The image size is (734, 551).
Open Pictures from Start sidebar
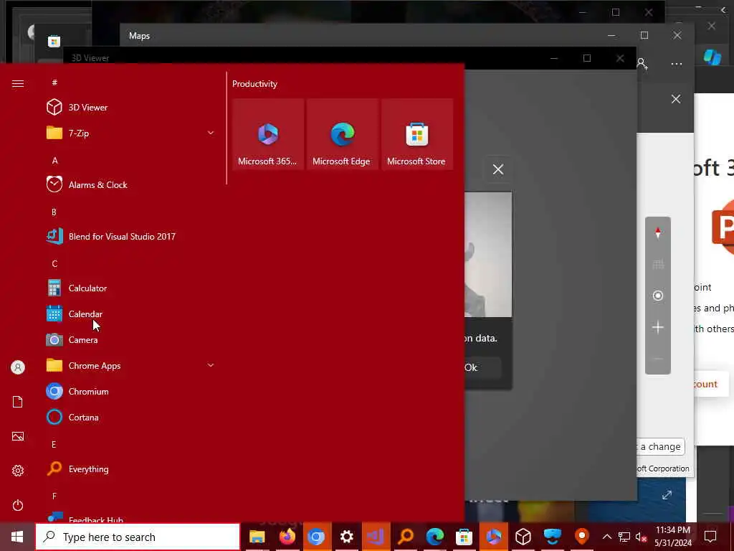18,436
